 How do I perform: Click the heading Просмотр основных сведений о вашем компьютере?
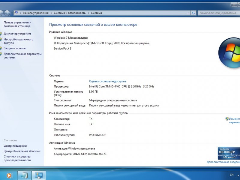tap(93, 25)
